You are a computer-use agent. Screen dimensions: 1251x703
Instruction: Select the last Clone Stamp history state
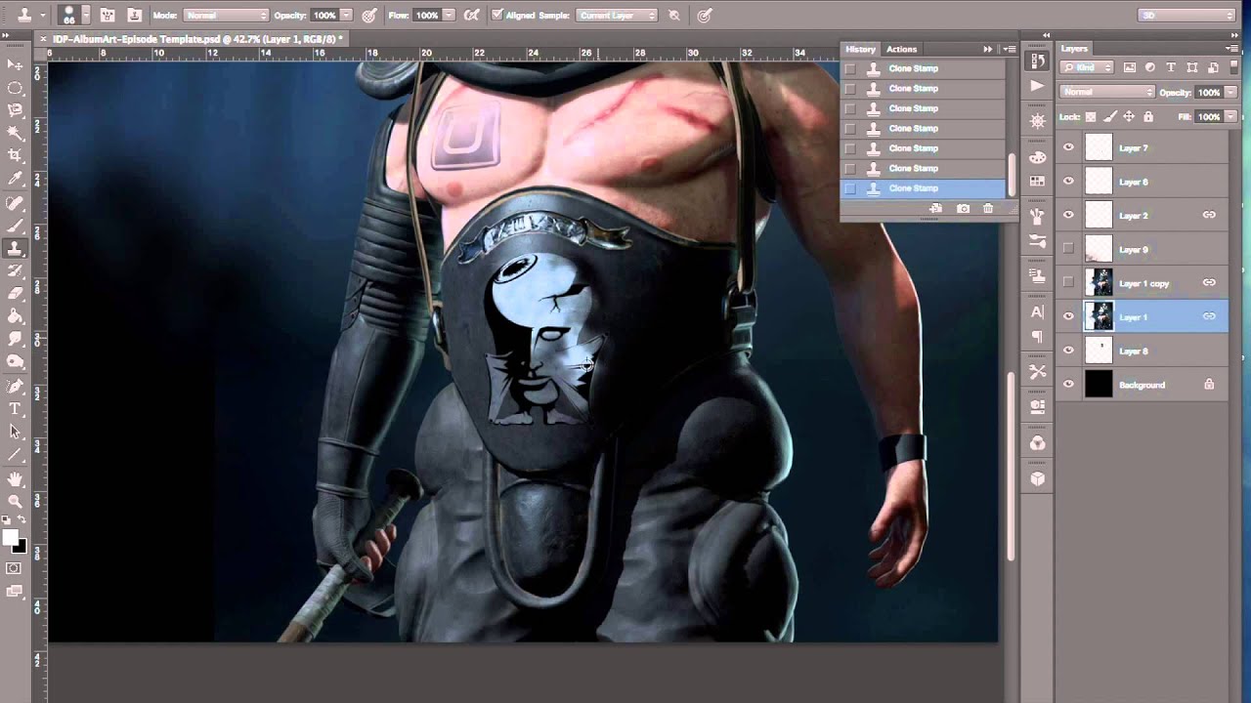tap(923, 188)
